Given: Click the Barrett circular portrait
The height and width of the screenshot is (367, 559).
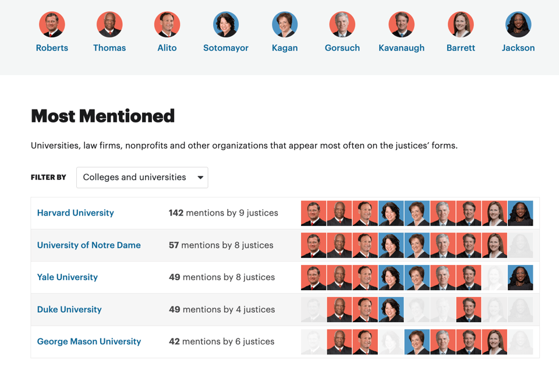Looking at the screenshot, I should (x=461, y=24).
